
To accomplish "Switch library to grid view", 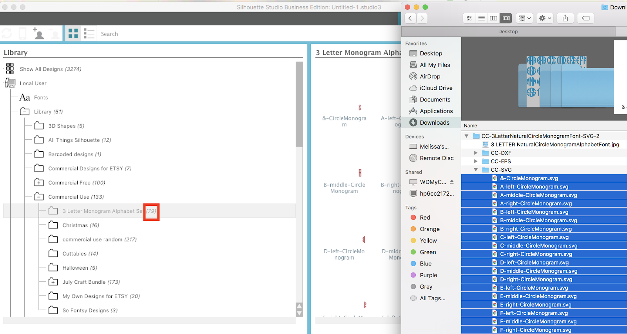I will point(73,34).
